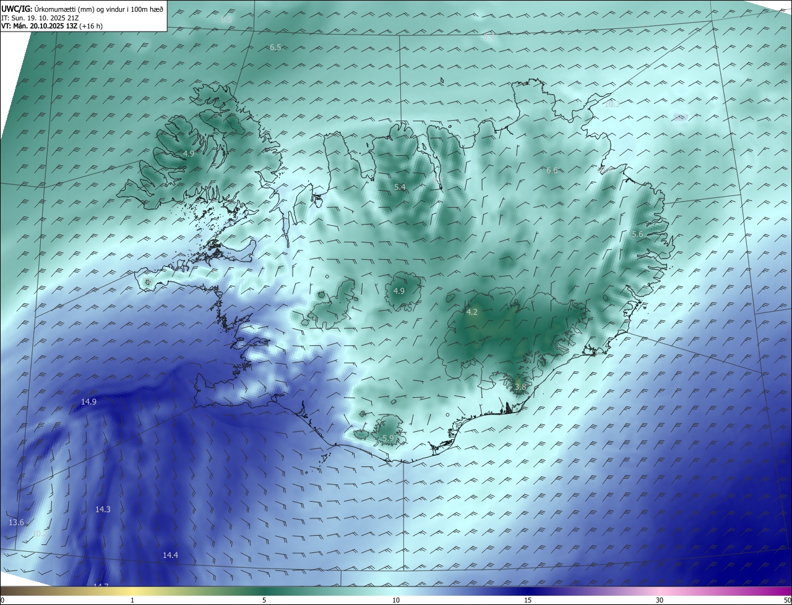The width and height of the screenshot is (792, 605).
Task: Click the 4.2 value label on the map
Action: coord(471,312)
